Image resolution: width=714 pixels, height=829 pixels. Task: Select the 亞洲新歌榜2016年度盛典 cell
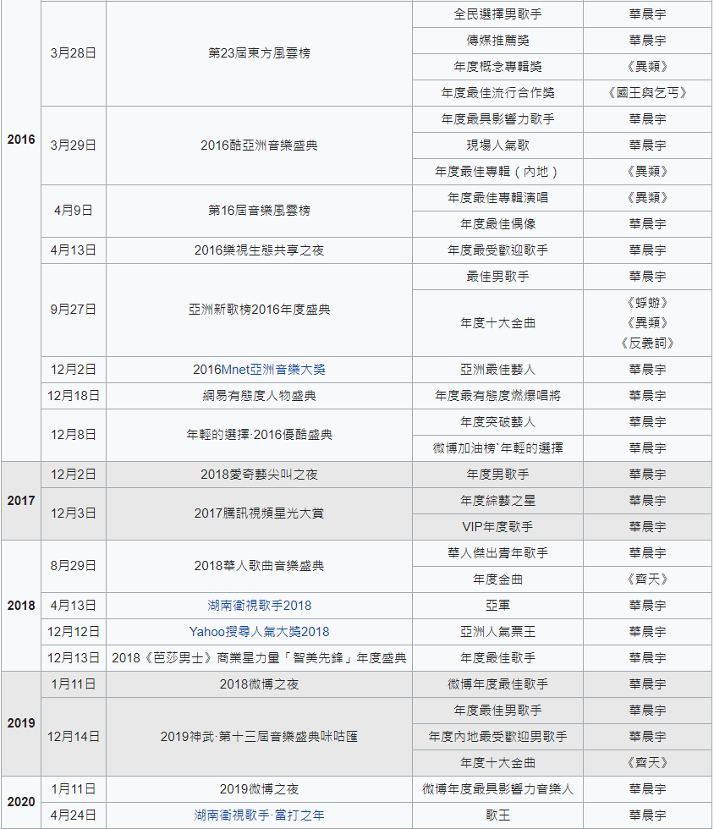pos(259,310)
